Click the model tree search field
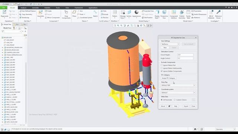Screen dimensions: 238x134 pyautogui.click(x=13, y=31)
